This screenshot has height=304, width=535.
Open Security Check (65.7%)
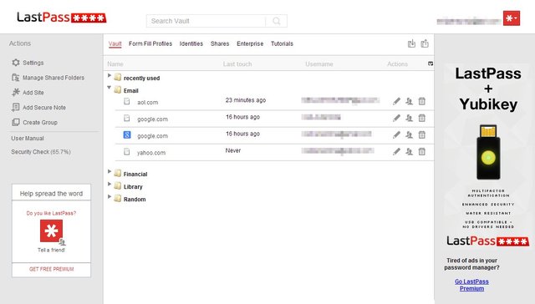pos(41,152)
